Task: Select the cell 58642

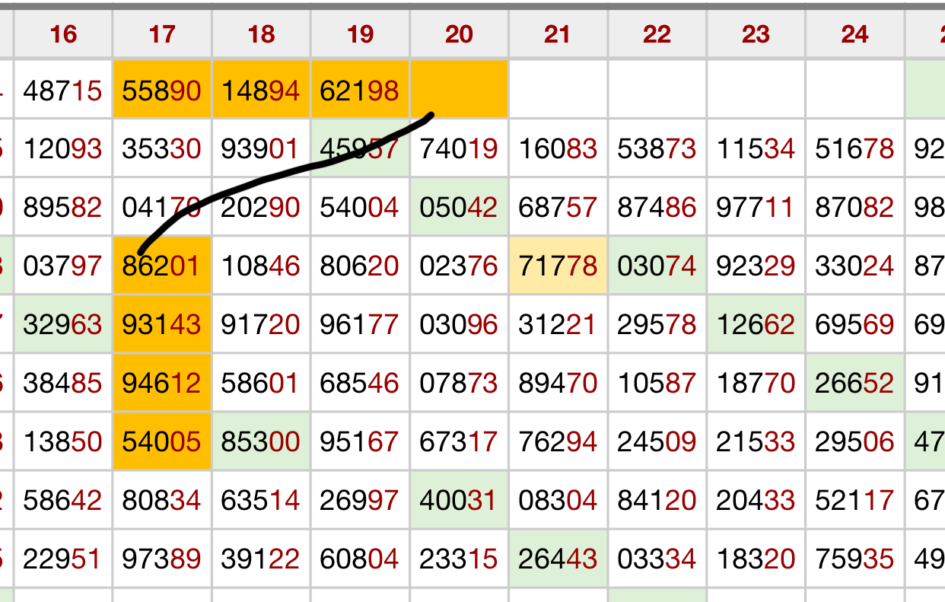Action: [x=63, y=500]
